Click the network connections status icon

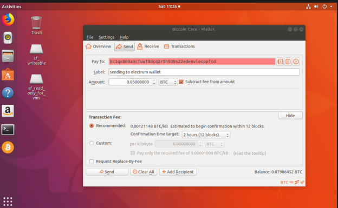tap(297, 182)
